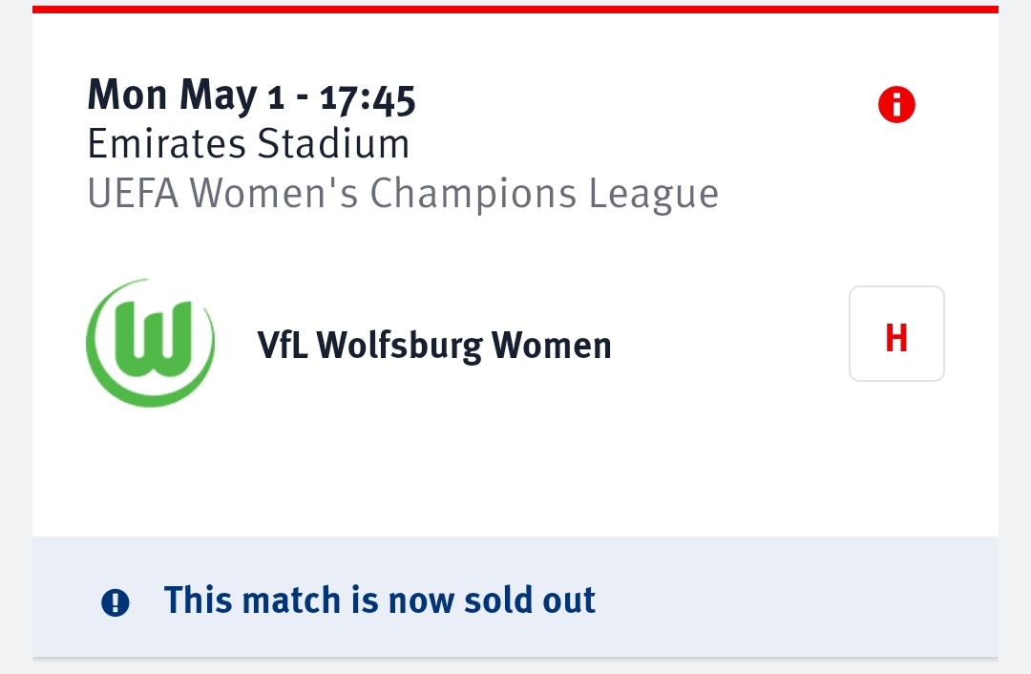This screenshot has height=674, width=1031.
Task: Click the VfL Wolfsburg club crest
Action: click(151, 343)
